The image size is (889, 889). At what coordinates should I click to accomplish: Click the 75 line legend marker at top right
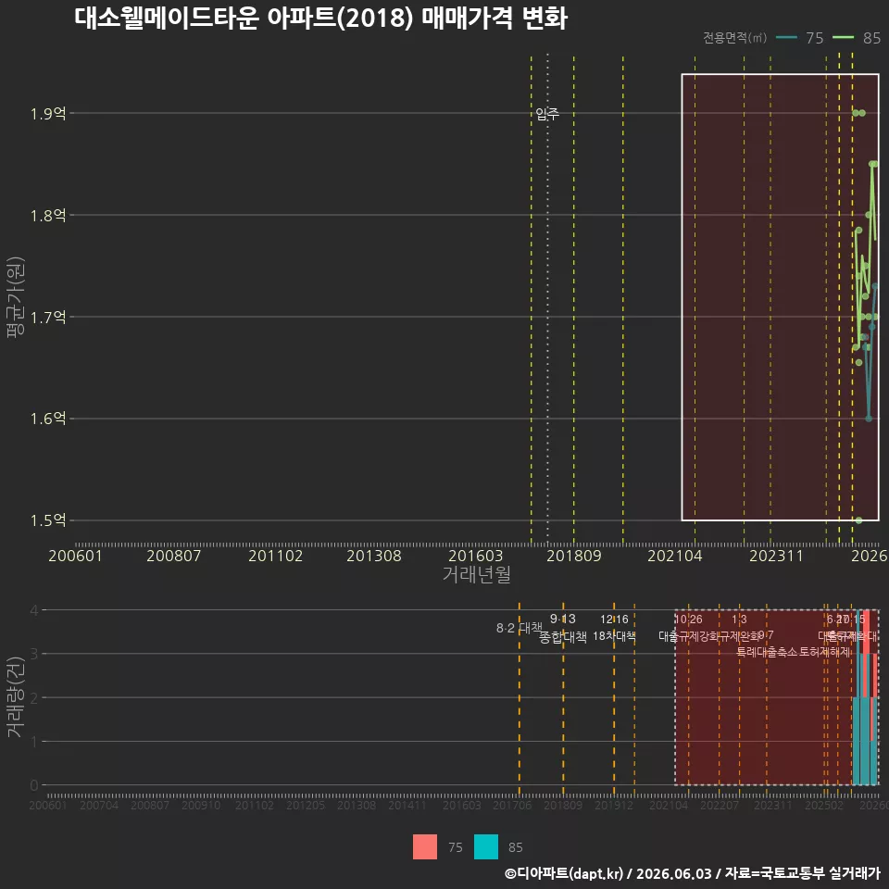[x=786, y=38]
